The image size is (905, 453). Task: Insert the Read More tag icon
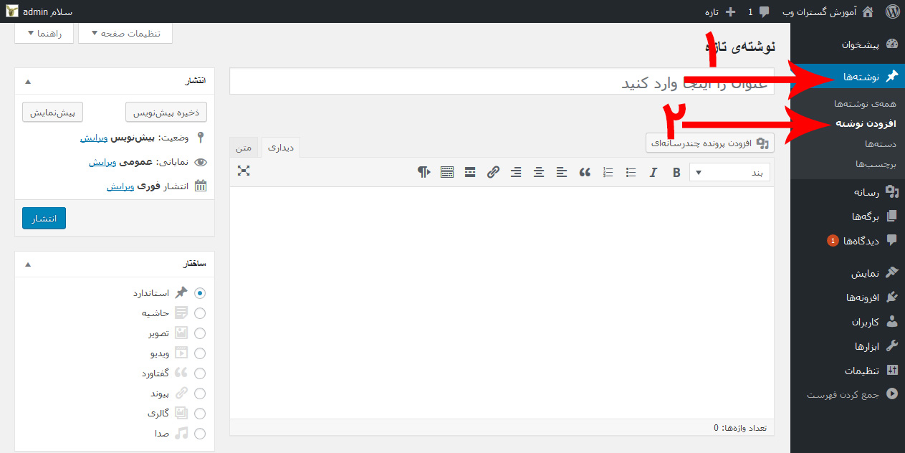coord(470,172)
